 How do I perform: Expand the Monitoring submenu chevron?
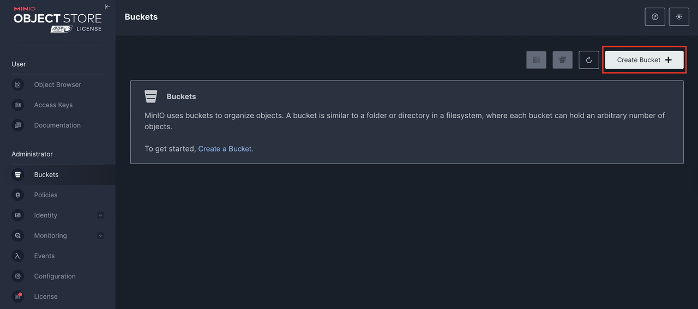click(x=100, y=235)
